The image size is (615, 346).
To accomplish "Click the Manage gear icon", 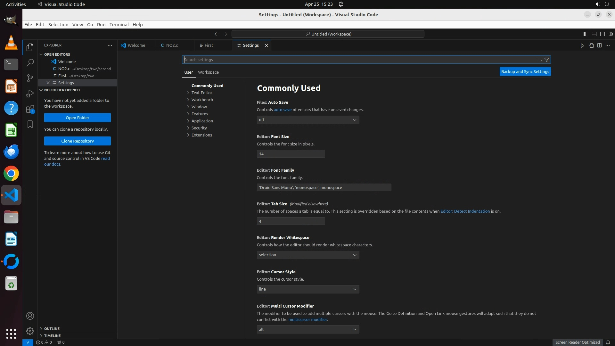I will [30, 331].
